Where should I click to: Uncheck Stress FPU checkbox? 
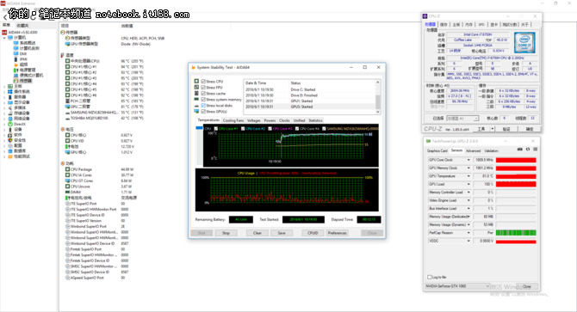(x=203, y=88)
